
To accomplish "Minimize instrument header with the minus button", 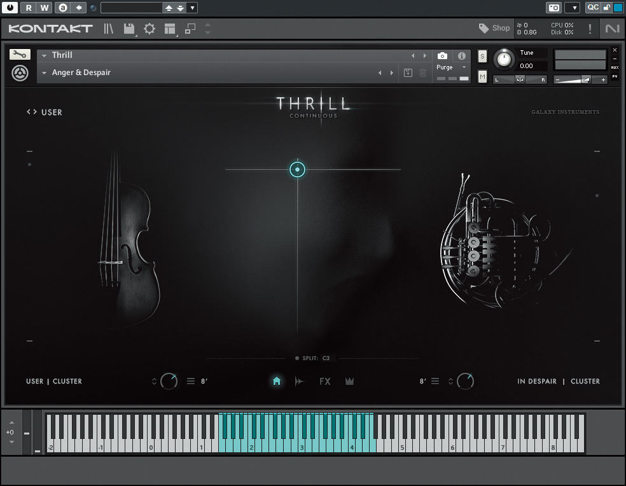I will [615, 59].
